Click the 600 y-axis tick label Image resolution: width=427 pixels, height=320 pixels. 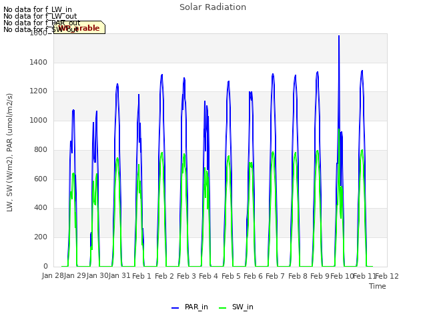pos(41,179)
